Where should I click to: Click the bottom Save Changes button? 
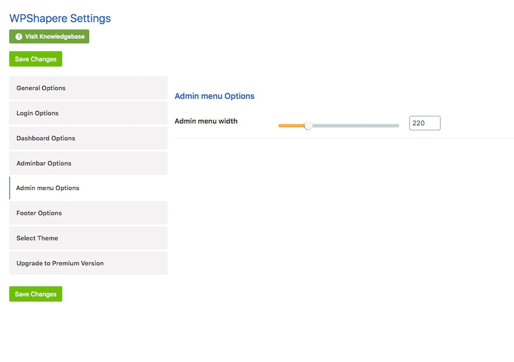36,294
